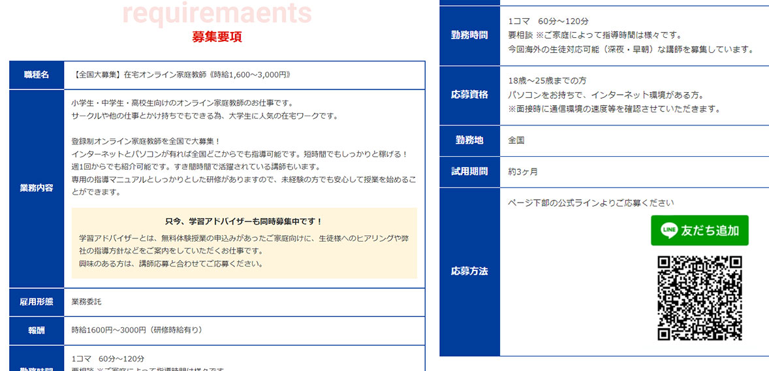Click the 報酬 header cell

tap(37, 331)
